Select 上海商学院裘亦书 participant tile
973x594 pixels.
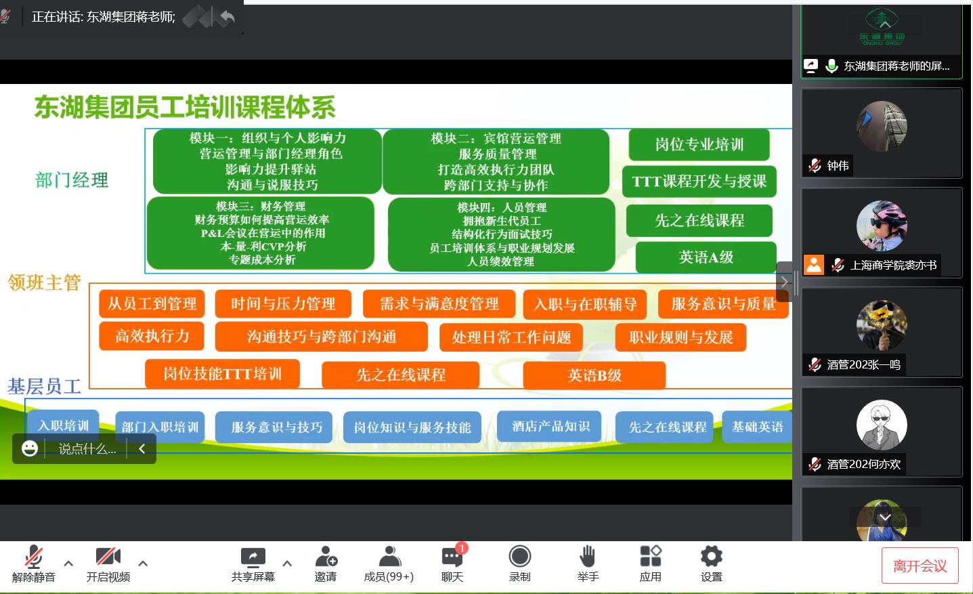coord(882,233)
